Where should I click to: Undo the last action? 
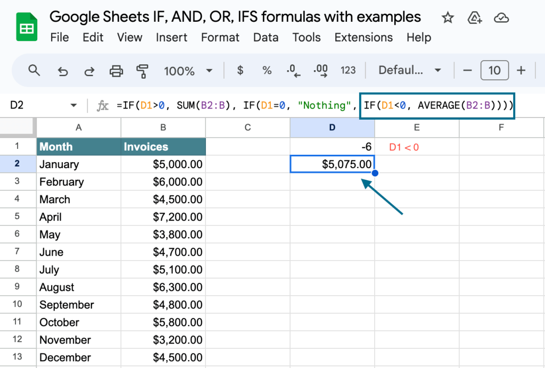tap(63, 71)
